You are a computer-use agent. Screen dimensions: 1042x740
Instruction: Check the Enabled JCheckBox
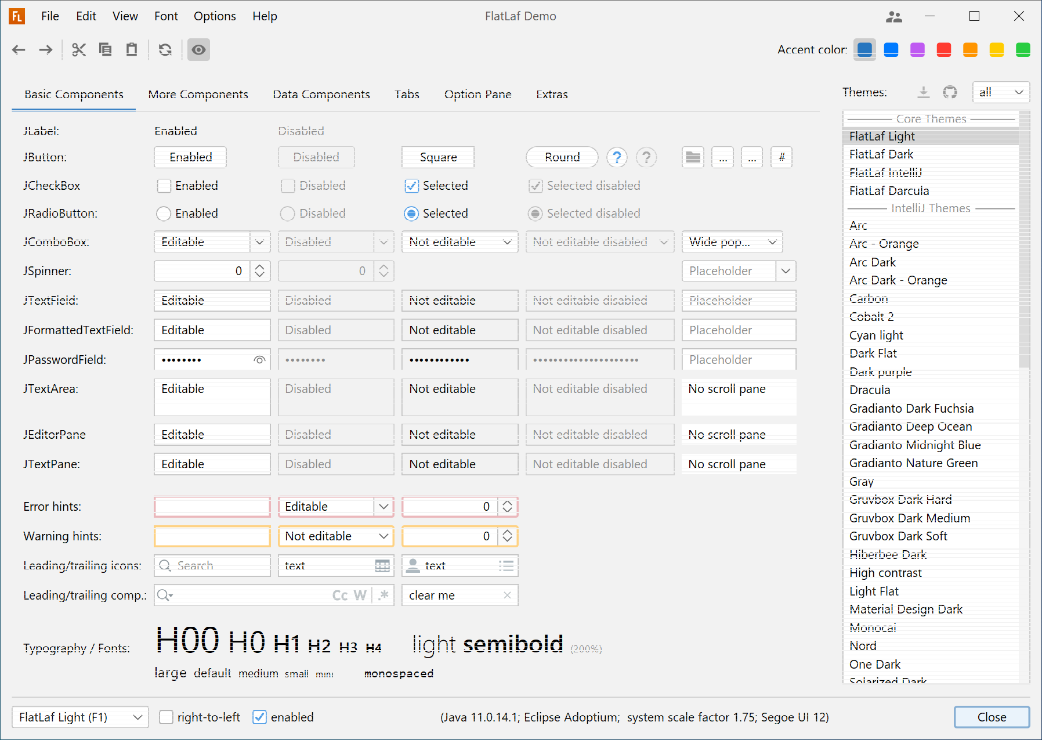click(x=164, y=186)
